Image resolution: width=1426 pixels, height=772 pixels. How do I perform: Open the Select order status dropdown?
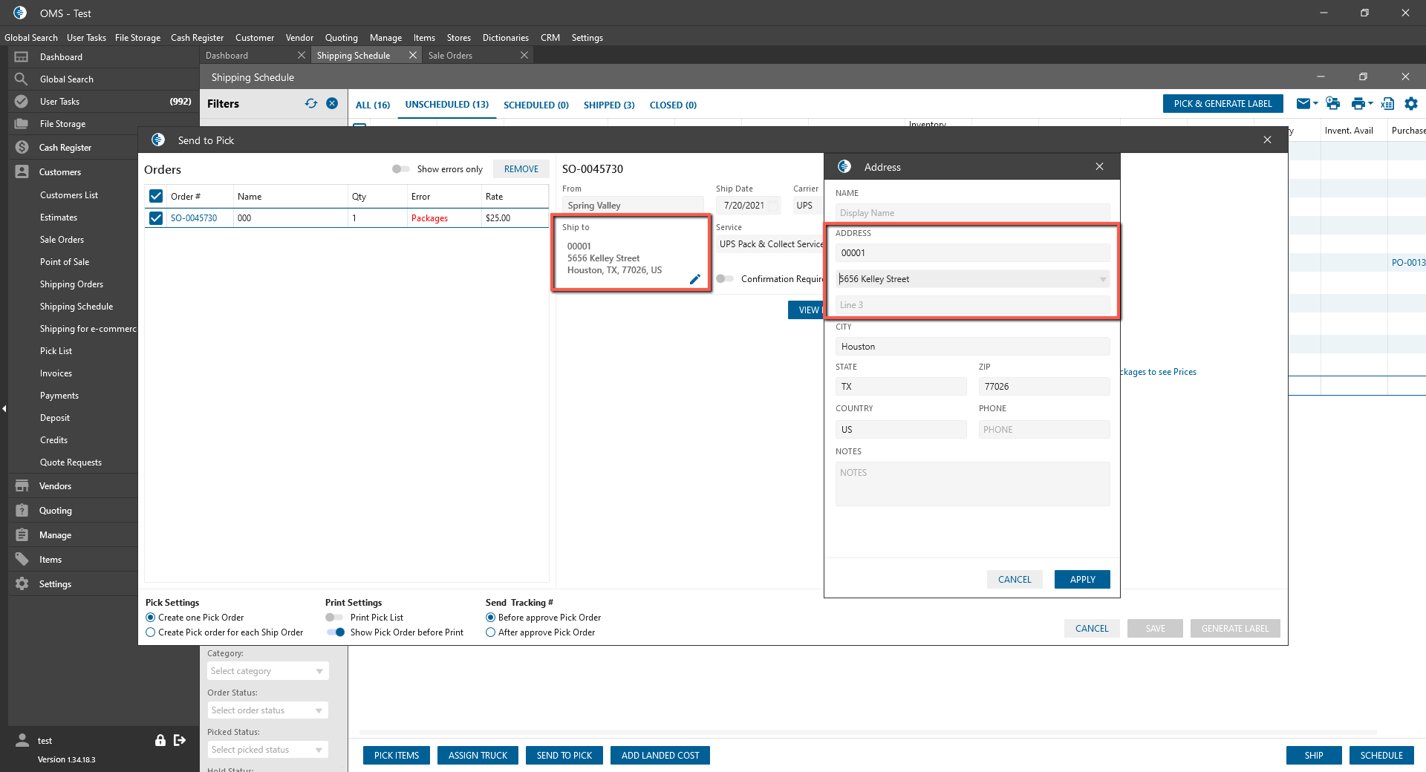267,710
